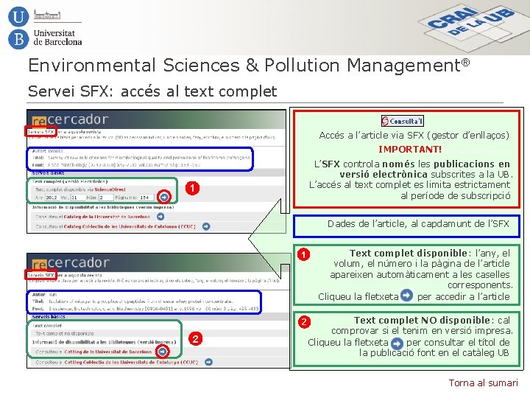Viewport: 530px width, 398px height.
Task: Follow the Torna al sumari link
Action: (x=483, y=383)
